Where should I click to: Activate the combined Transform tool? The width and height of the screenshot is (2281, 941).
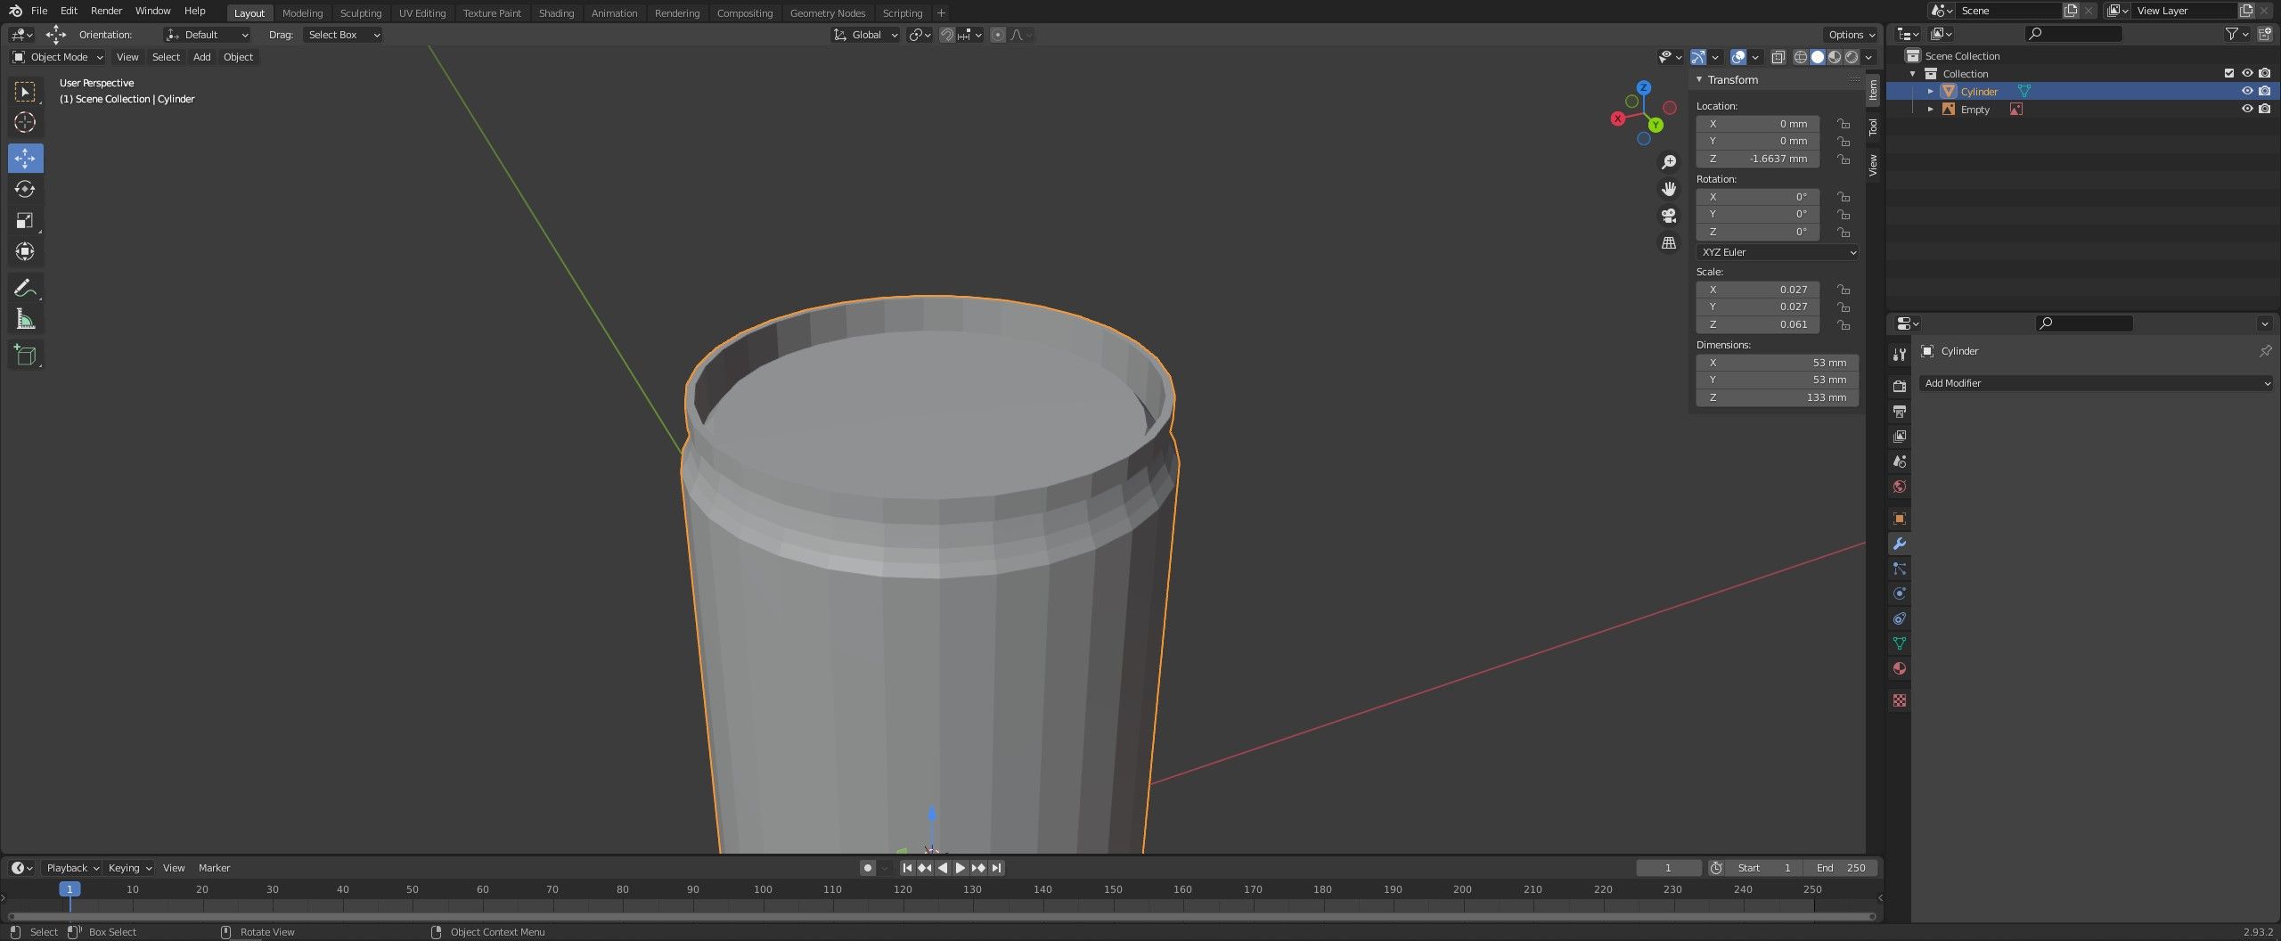pyautogui.click(x=25, y=251)
